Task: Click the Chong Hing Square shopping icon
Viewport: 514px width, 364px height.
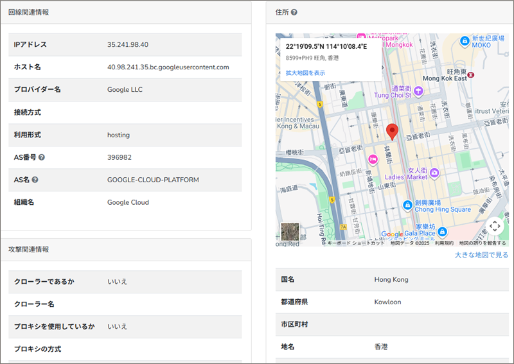Action: coord(407,205)
